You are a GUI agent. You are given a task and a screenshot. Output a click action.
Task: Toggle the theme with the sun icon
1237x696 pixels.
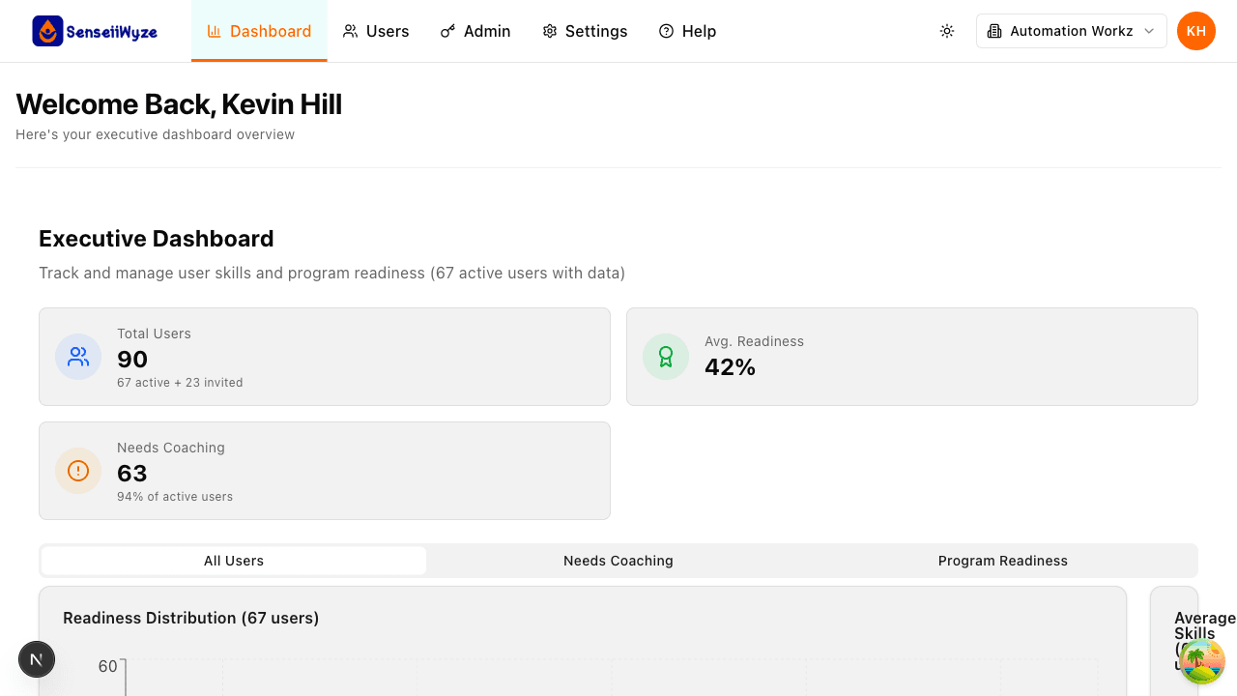(947, 30)
